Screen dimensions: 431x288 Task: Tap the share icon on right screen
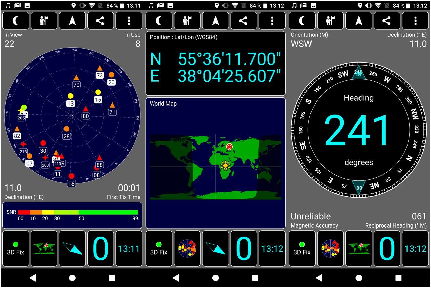pyautogui.click(x=387, y=21)
